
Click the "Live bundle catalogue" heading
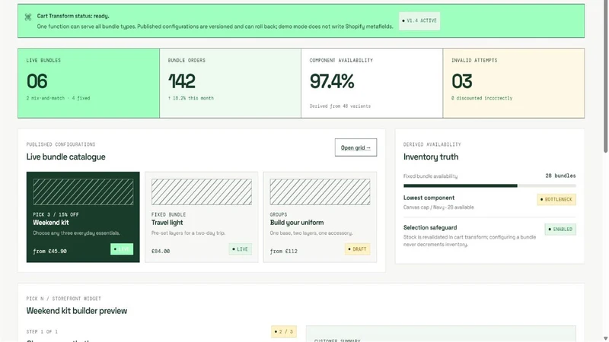65,157
